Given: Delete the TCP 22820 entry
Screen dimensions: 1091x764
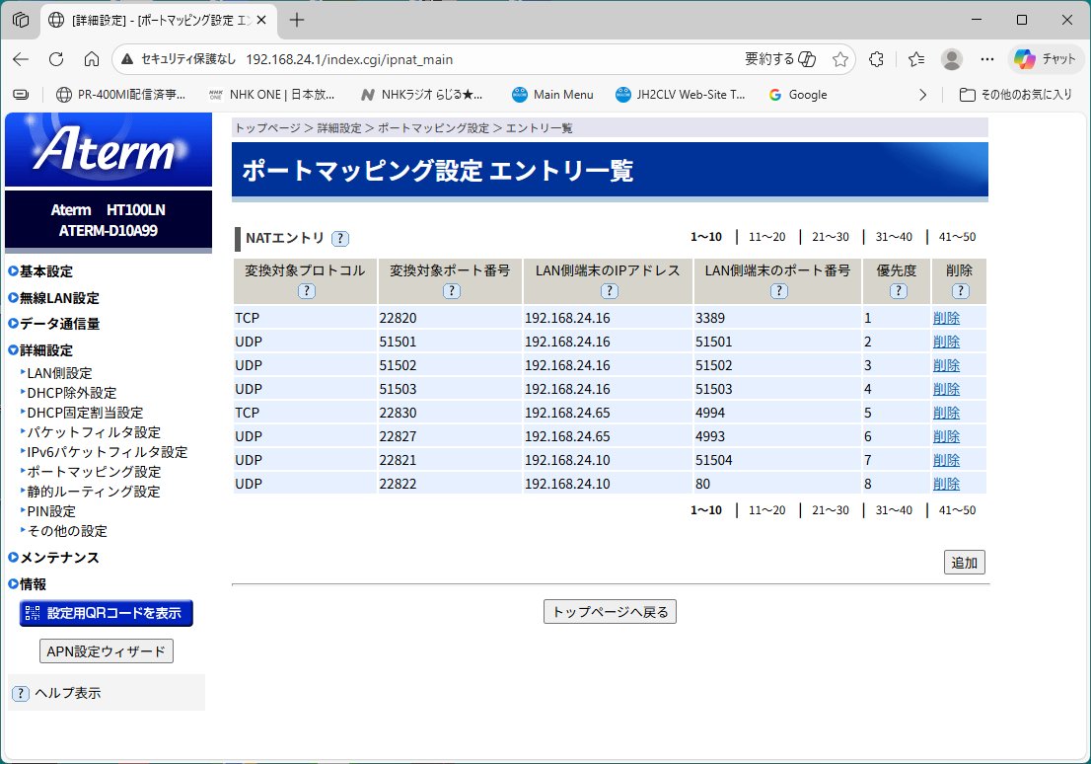Looking at the screenshot, I should click(x=945, y=318).
